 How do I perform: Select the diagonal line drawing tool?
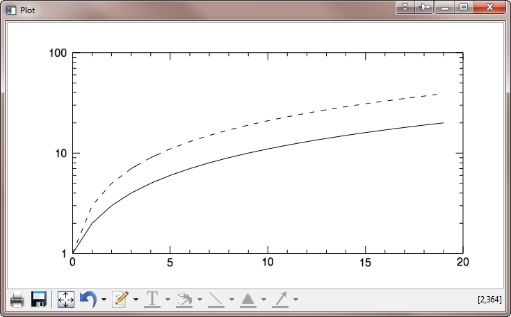[216, 300]
